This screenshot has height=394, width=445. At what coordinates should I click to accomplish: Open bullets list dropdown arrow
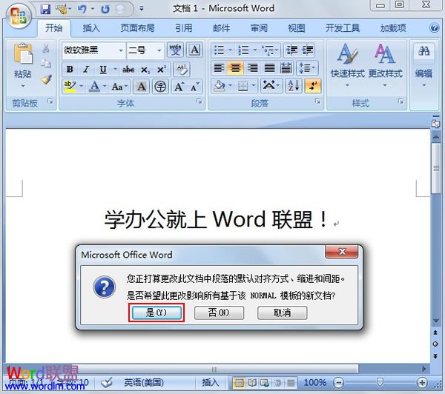coord(230,50)
